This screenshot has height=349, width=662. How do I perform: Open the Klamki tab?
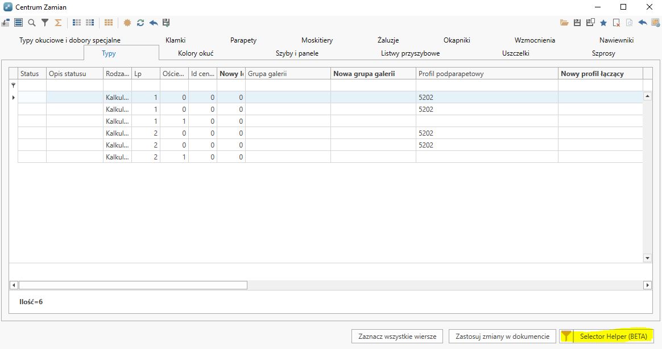click(175, 40)
